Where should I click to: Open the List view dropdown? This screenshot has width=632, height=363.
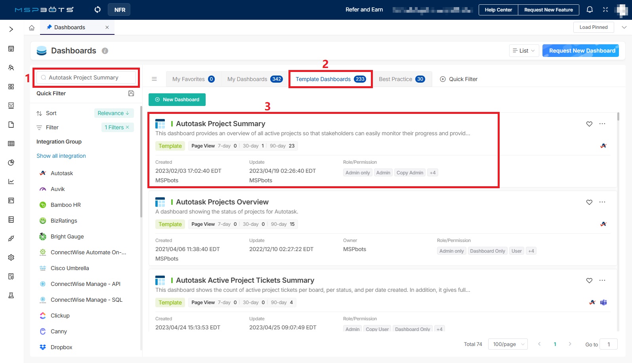(524, 51)
